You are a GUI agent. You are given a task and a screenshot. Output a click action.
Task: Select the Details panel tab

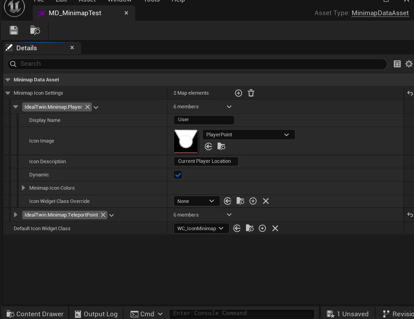[27, 48]
